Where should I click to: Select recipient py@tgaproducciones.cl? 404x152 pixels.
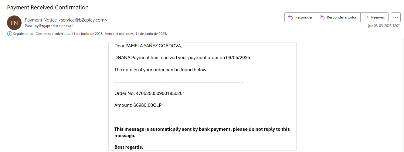pos(53,26)
